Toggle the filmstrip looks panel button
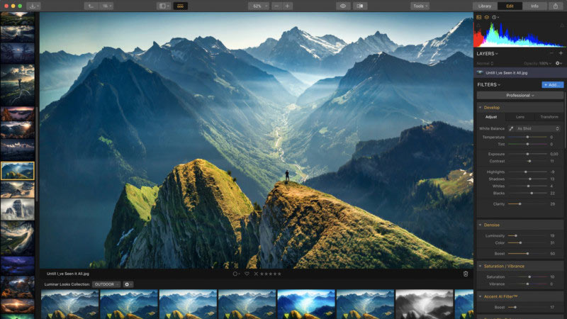 181,6
